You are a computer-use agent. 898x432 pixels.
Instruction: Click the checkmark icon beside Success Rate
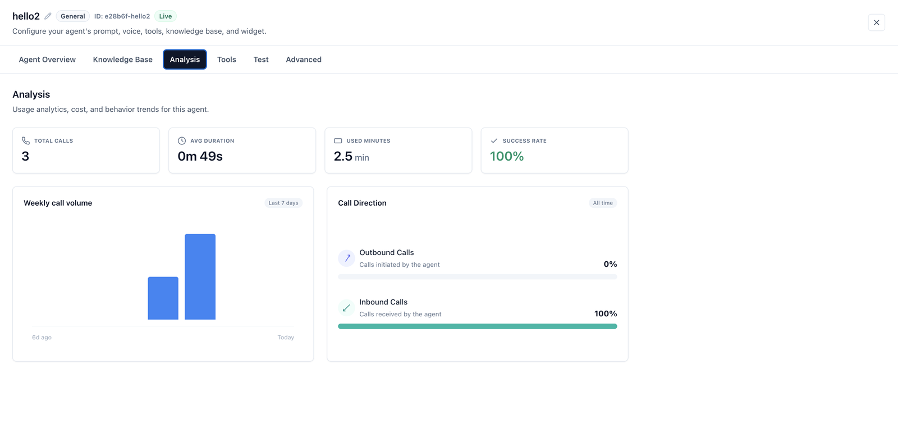click(x=494, y=141)
